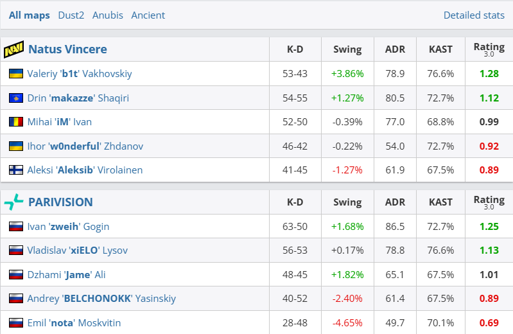The image size is (513, 334).
Task: Open Vladislav 'xiELO' Lysov player profile
Action: 77,251
